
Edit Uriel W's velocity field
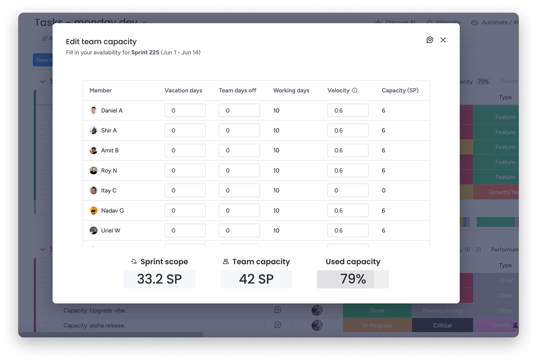tap(348, 230)
